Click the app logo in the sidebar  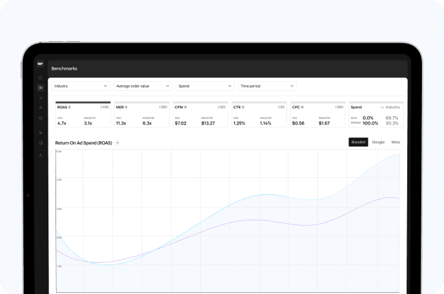41,64
